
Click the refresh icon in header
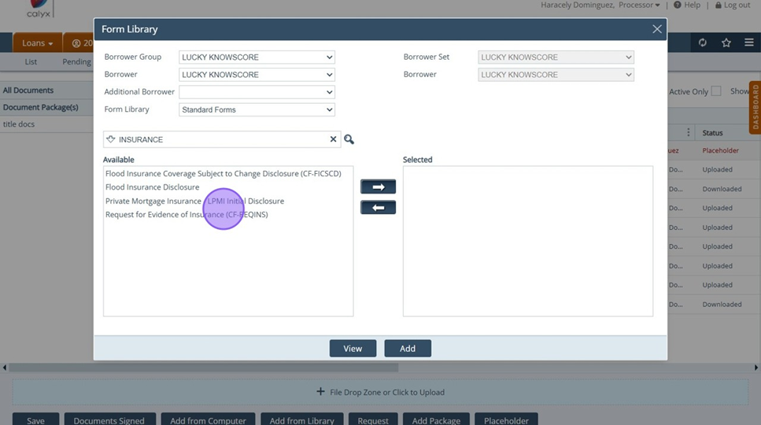pos(703,42)
